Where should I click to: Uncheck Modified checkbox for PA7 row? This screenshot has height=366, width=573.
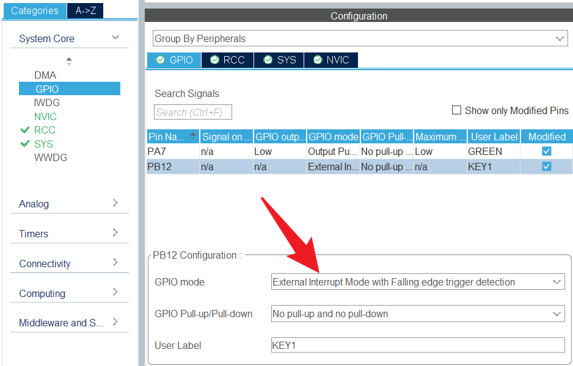coord(547,151)
